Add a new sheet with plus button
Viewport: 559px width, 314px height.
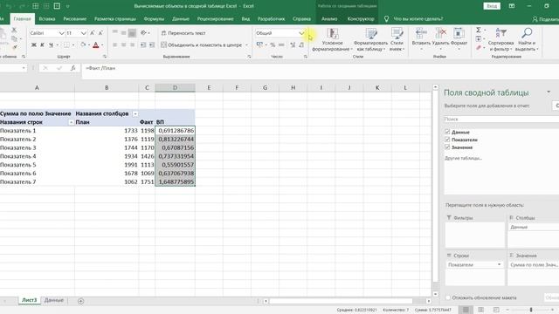pos(81,301)
